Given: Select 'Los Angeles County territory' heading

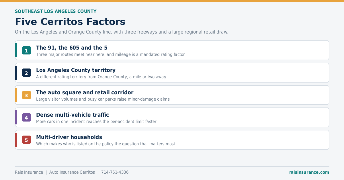Looking at the screenshot, I should point(76,70).
